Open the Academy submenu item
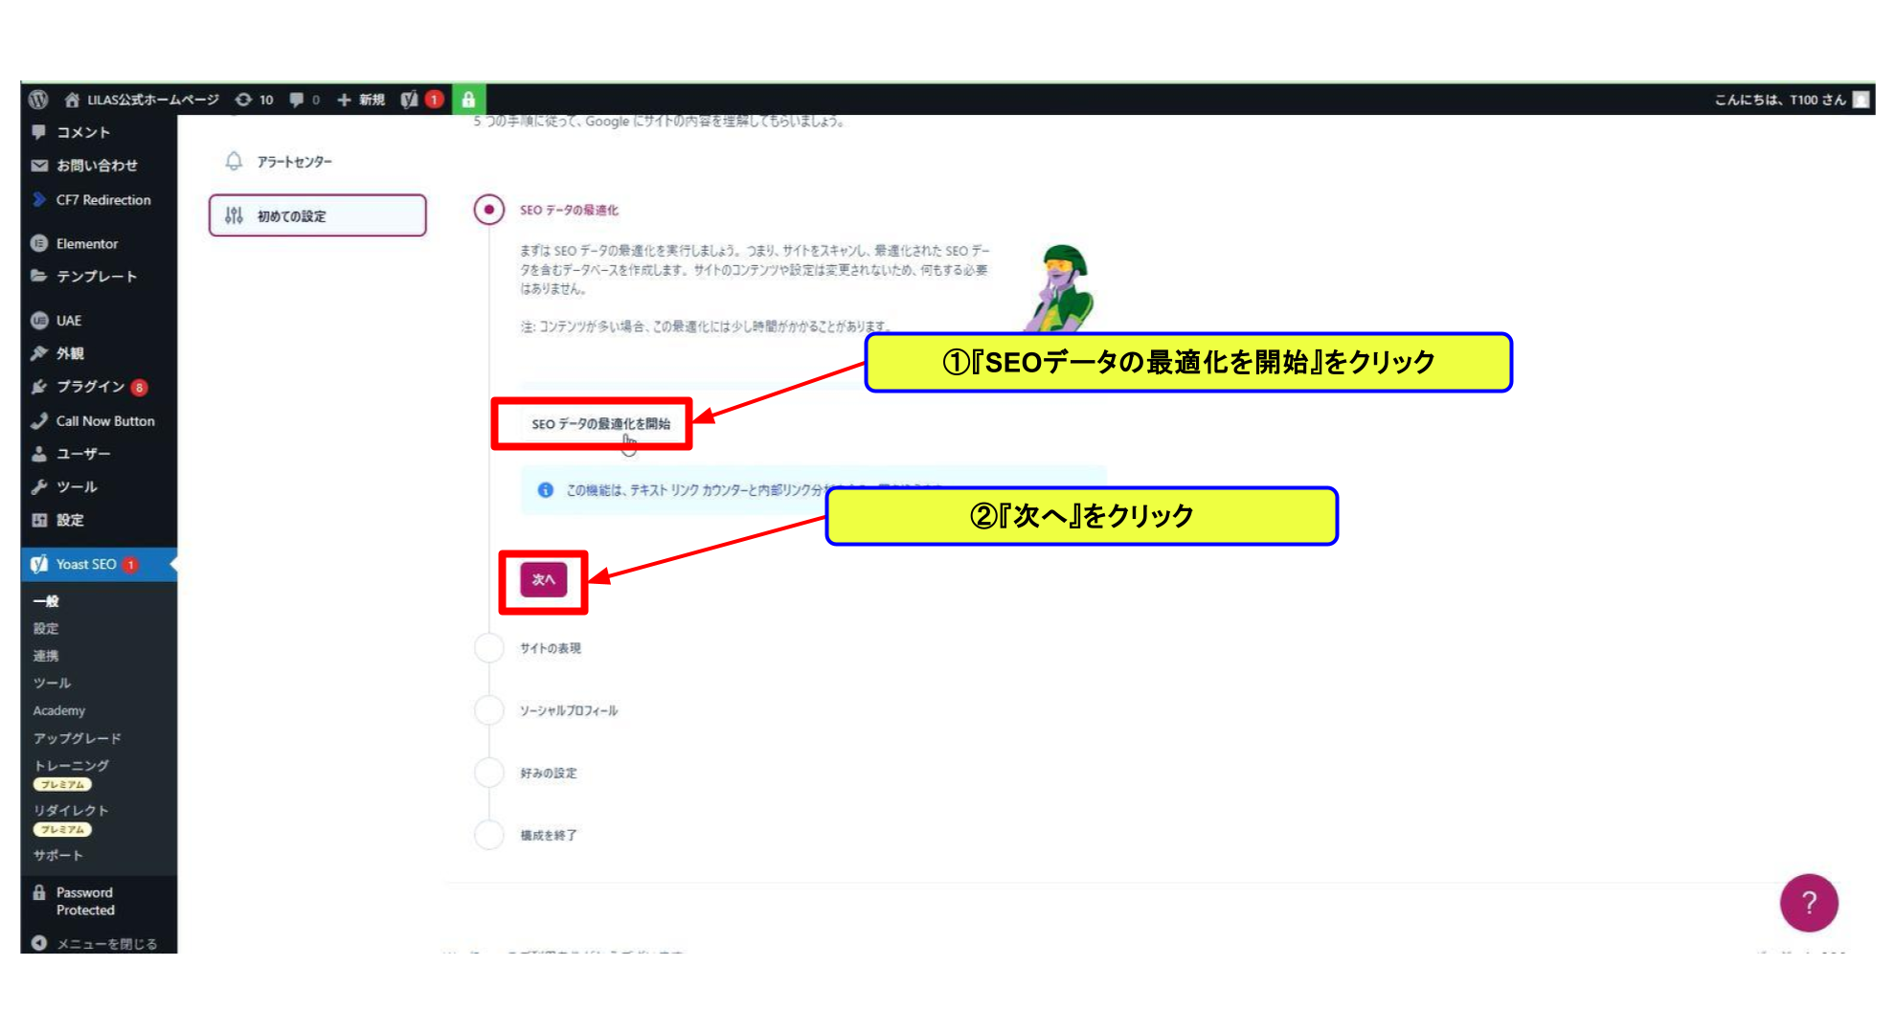 58,710
